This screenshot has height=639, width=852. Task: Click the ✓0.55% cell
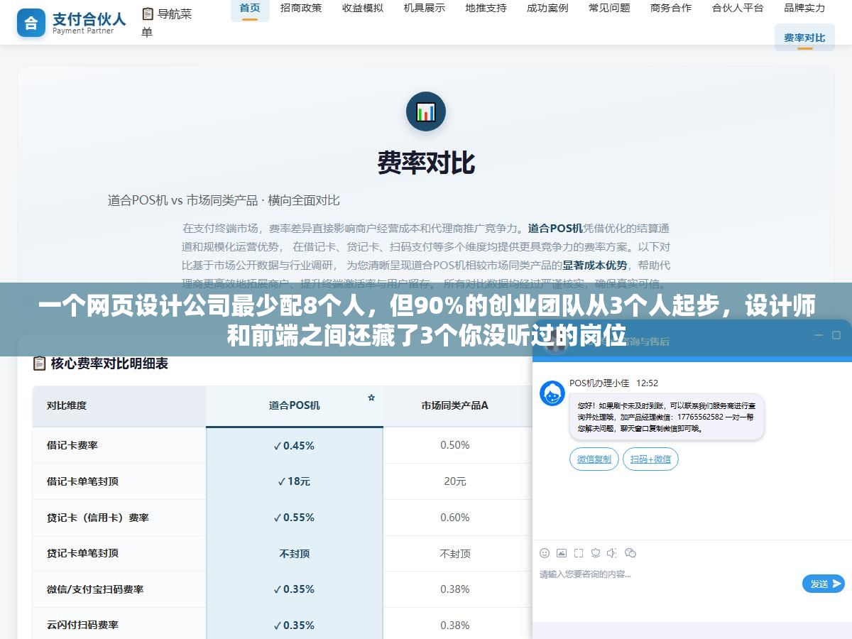[294, 518]
